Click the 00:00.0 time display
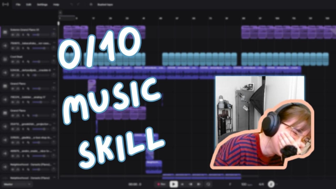 [135, 184]
